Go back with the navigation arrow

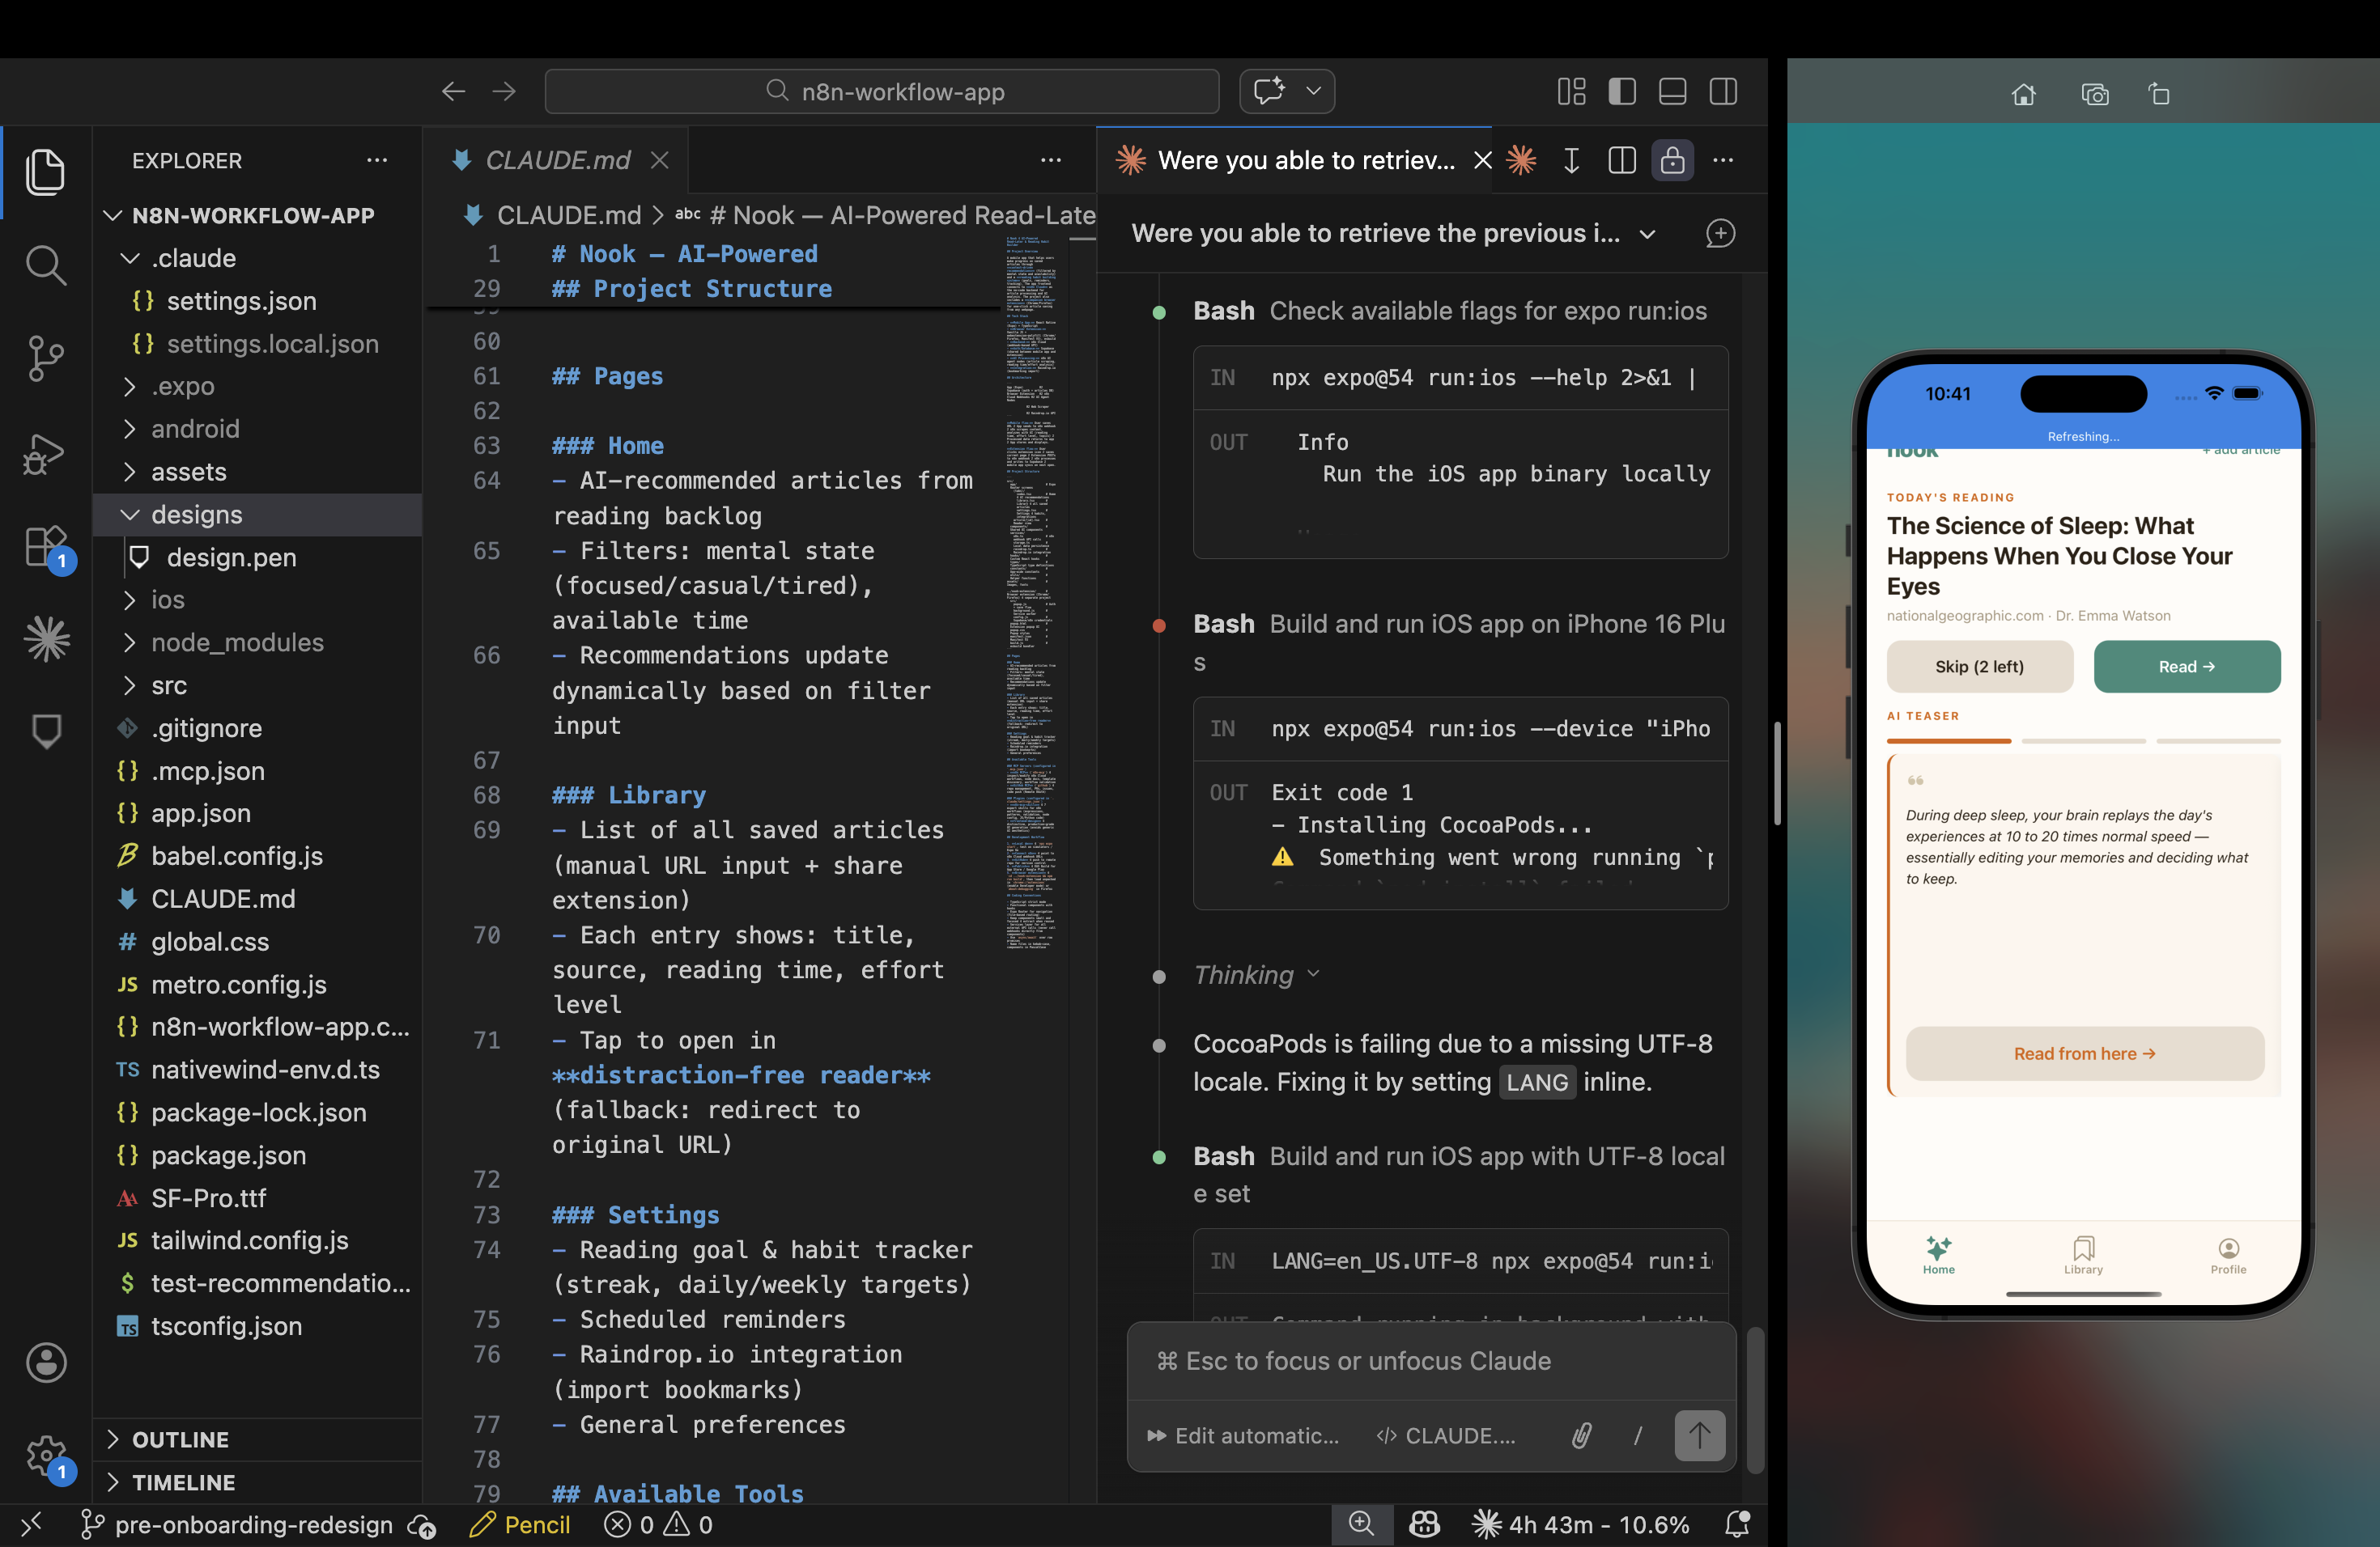pyautogui.click(x=454, y=92)
